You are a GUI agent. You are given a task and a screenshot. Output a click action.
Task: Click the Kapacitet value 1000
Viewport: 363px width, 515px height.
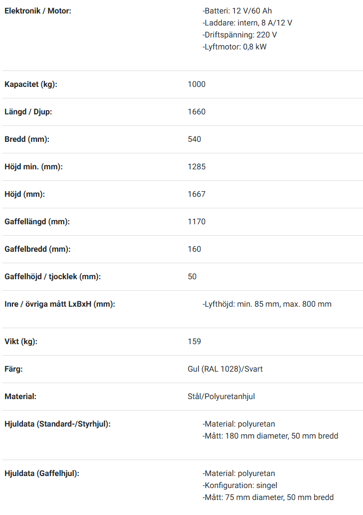point(196,84)
